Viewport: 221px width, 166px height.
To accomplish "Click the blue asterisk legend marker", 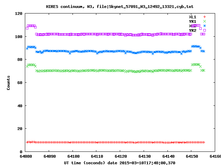I will [x=204, y=26].
